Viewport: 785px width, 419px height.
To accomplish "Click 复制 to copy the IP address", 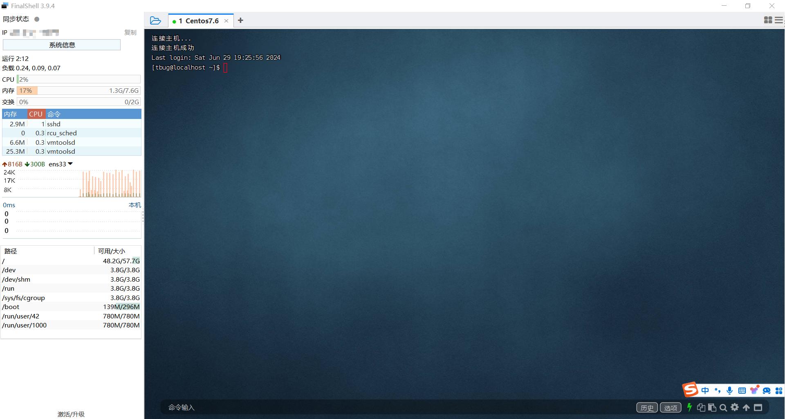I will coord(130,32).
